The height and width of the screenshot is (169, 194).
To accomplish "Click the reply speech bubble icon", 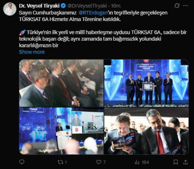I will (x=22, y=162).
